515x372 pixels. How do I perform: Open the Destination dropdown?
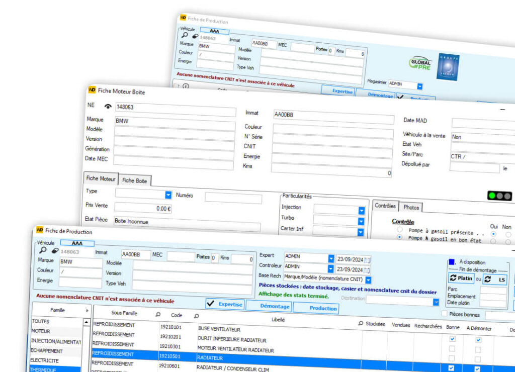[x=436, y=302]
